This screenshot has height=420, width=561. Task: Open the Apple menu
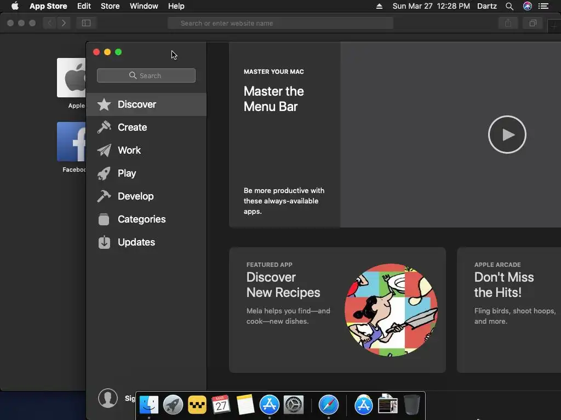15,6
